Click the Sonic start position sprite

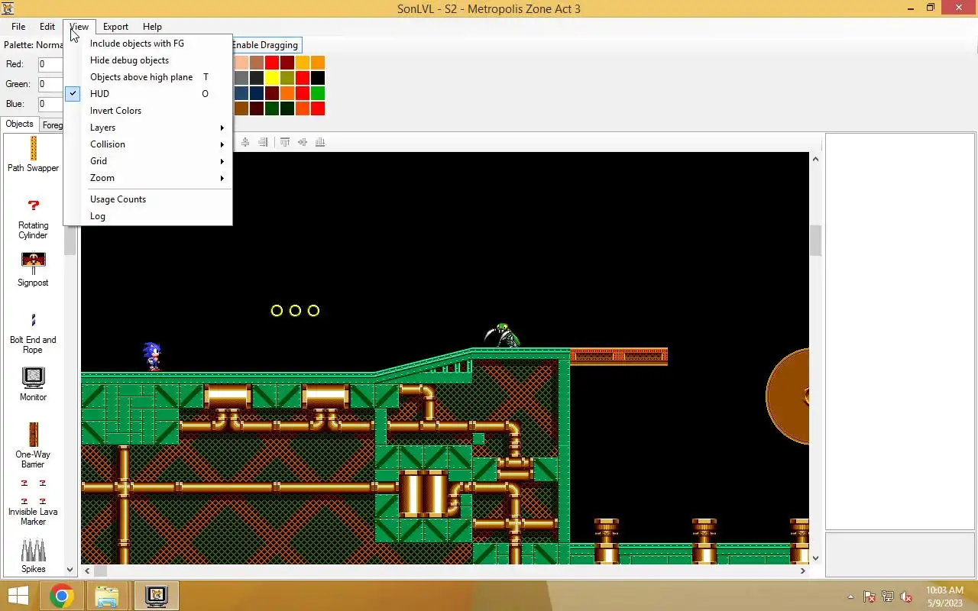point(152,356)
